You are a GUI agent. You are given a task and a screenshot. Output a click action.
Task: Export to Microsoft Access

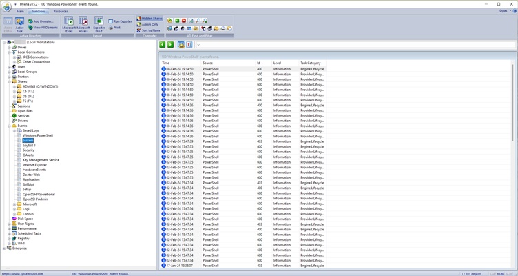tap(83, 25)
